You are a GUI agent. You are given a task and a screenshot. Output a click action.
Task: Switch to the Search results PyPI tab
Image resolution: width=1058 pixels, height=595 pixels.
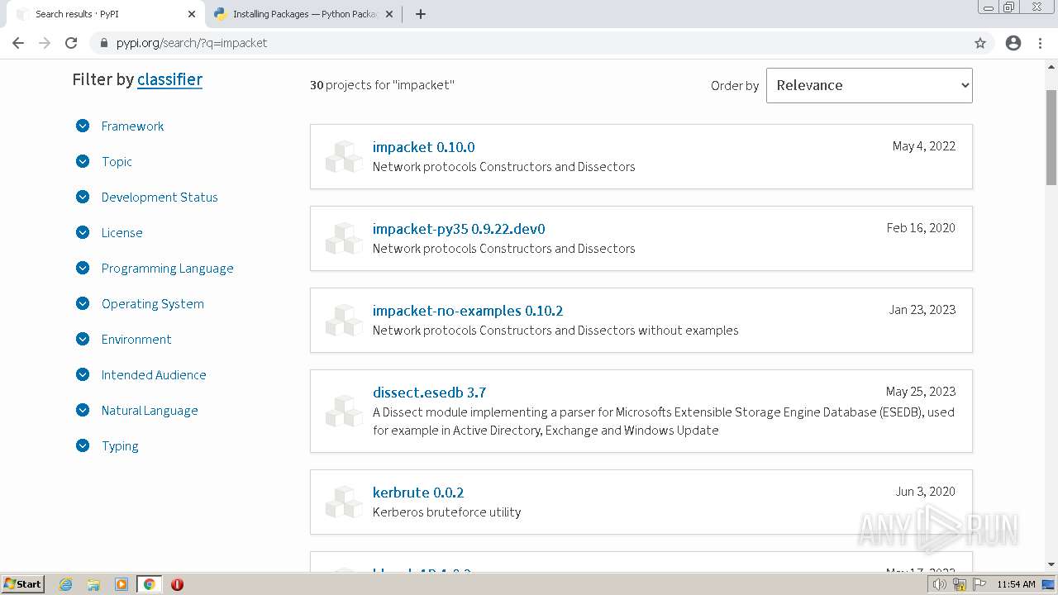pyautogui.click(x=103, y=14)
